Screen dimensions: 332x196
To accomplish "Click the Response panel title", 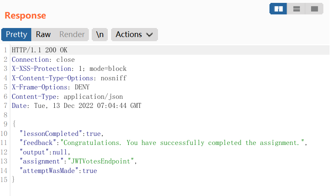I will coord(25,16).
